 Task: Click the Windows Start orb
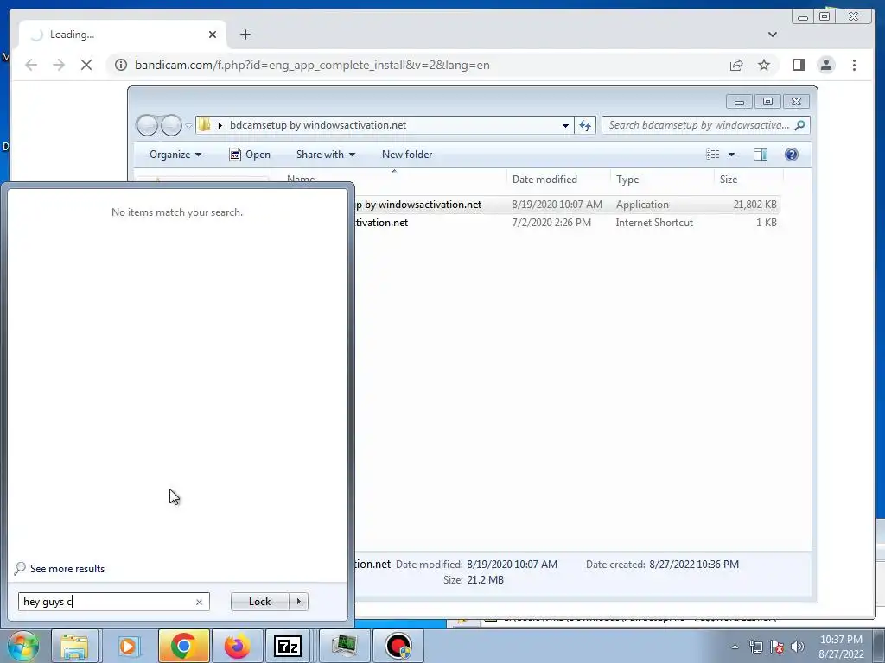22,646
